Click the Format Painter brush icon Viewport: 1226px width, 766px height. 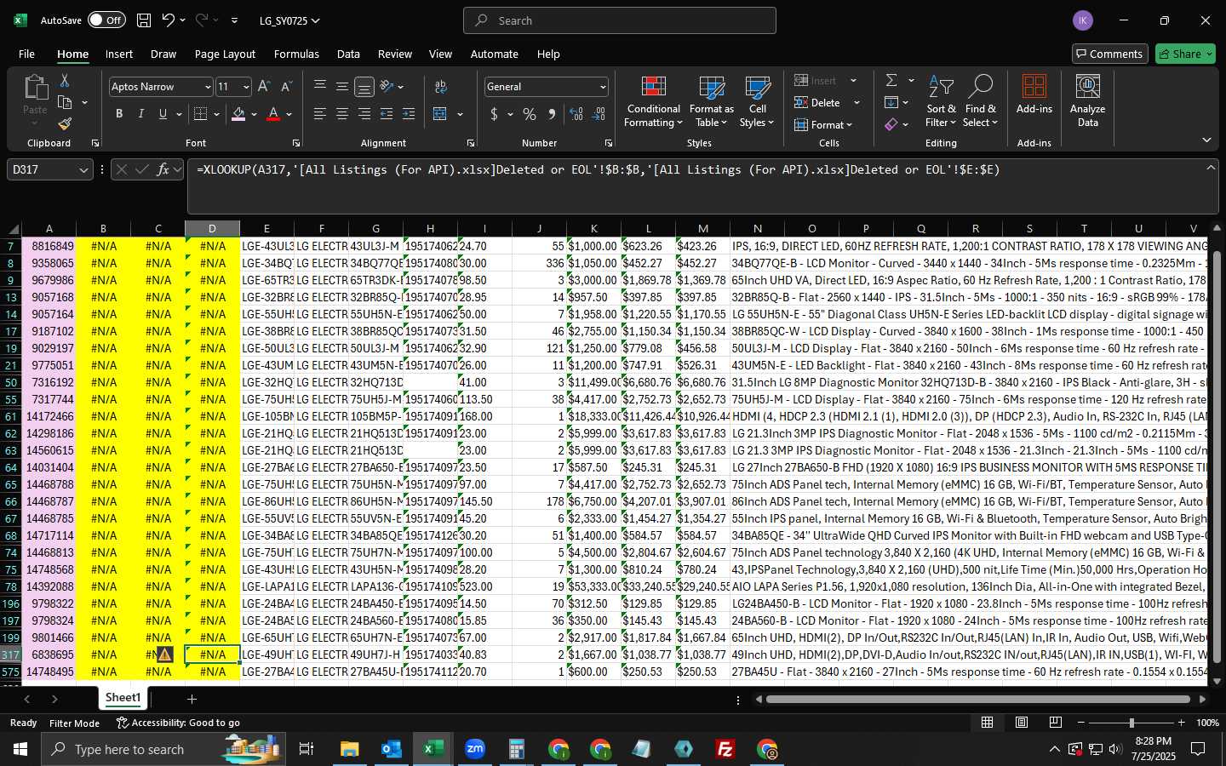coord(65,124)
